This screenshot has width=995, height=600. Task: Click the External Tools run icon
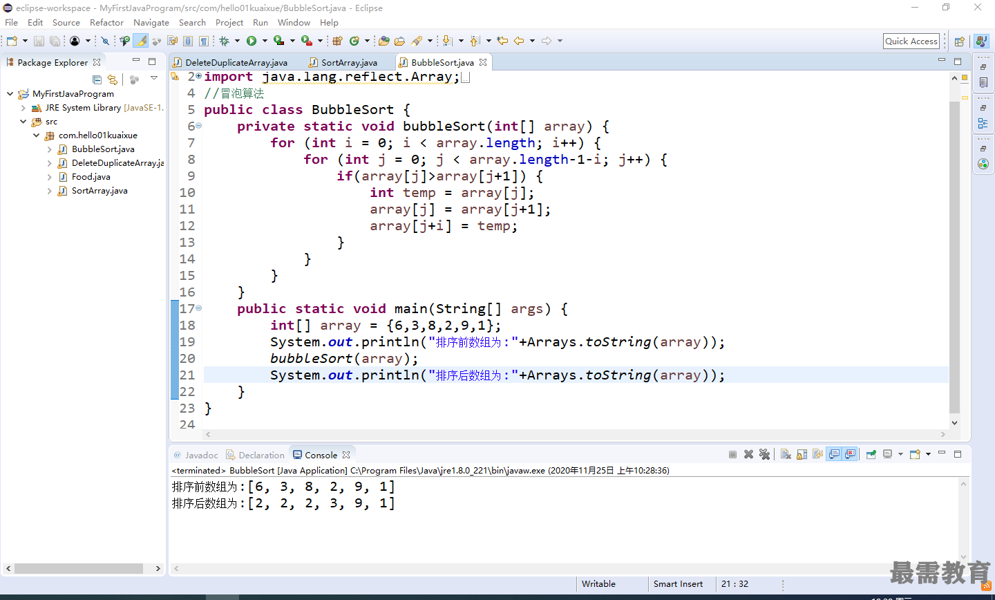306,41
